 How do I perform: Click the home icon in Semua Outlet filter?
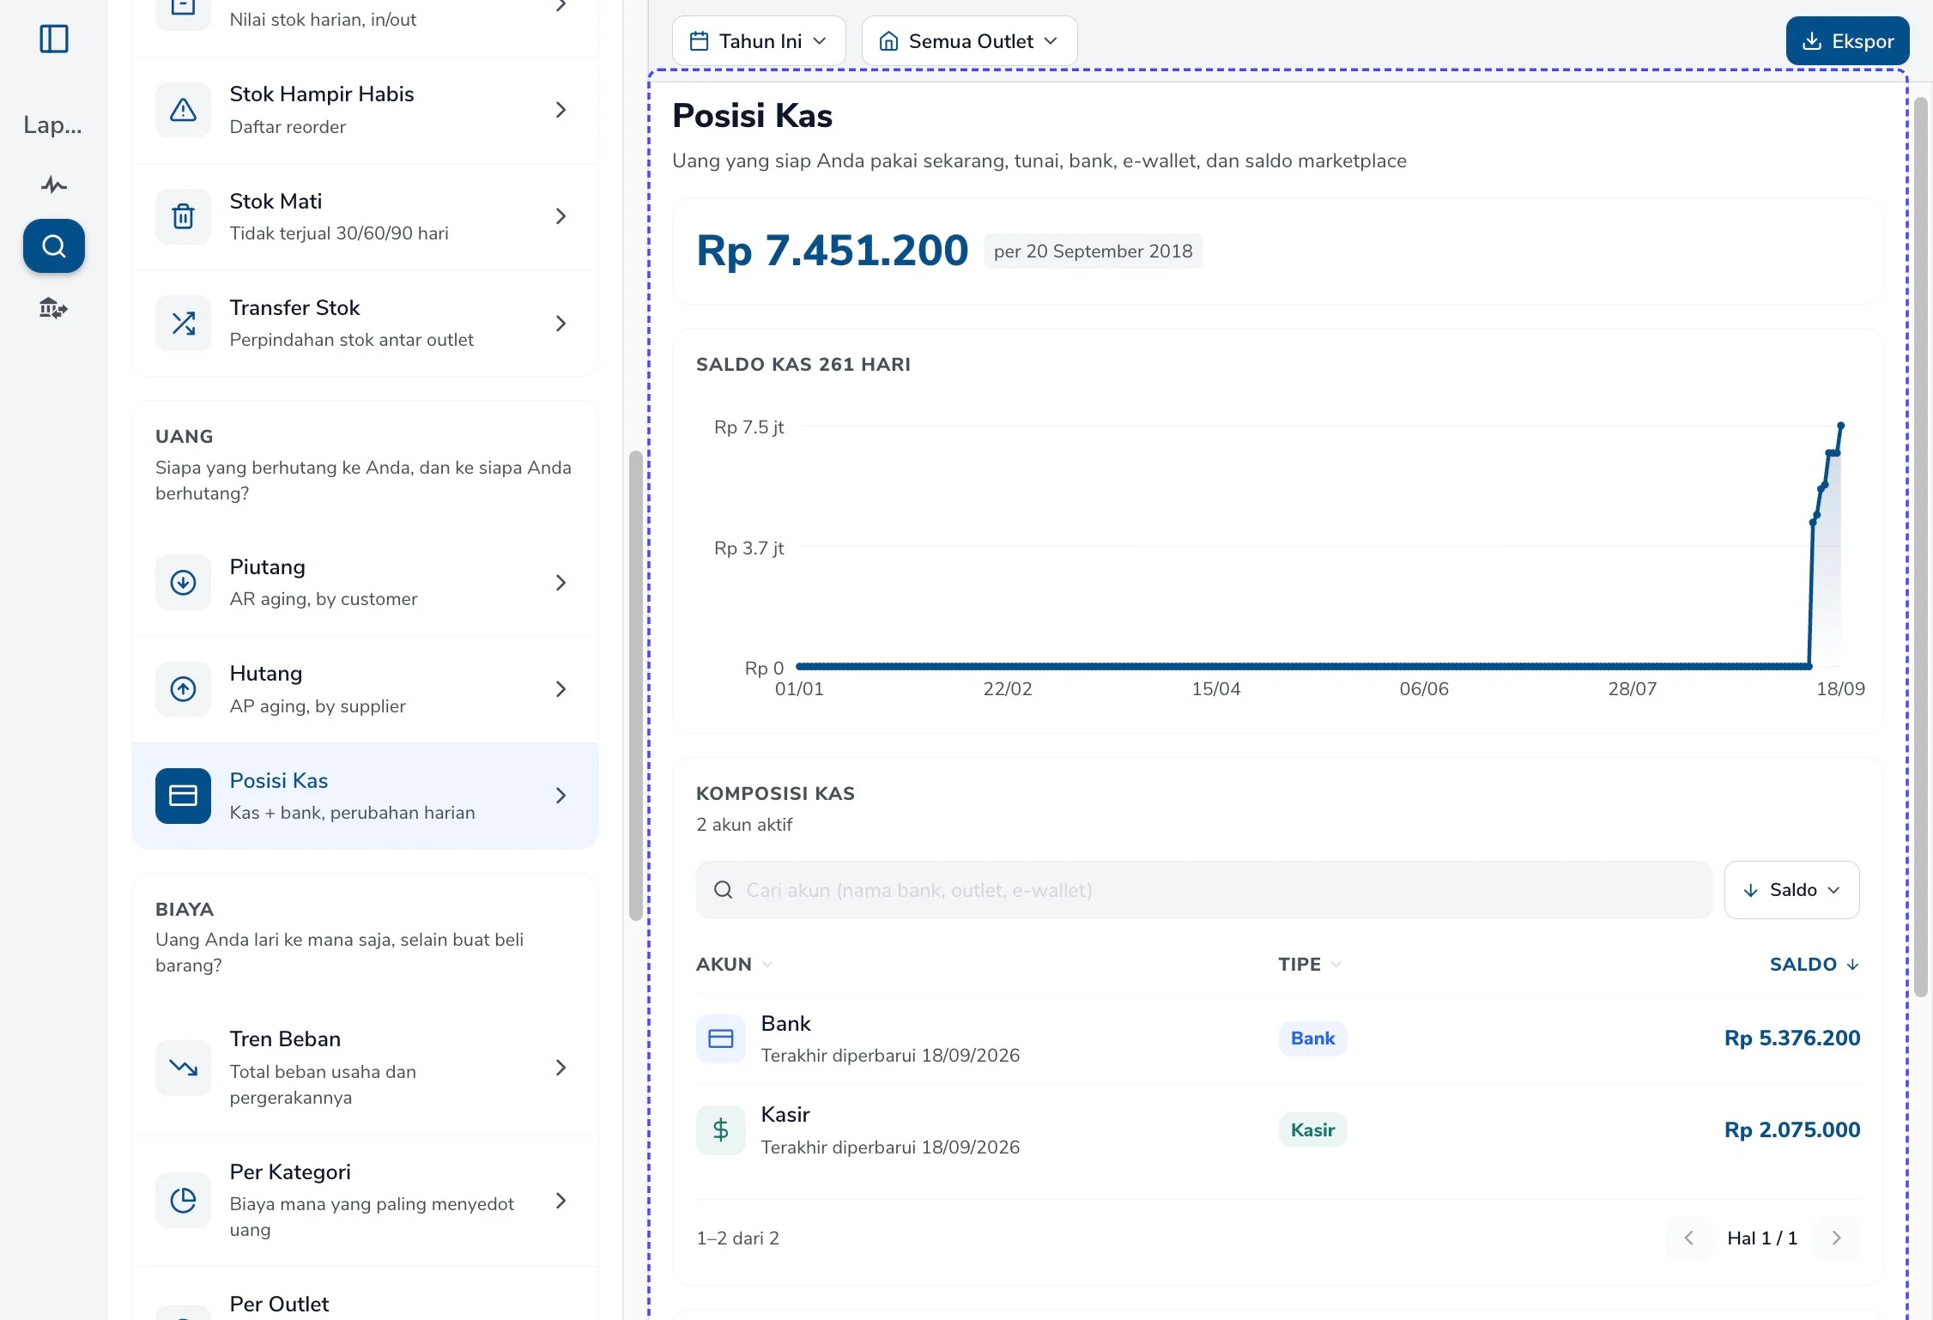pos(889,41)
